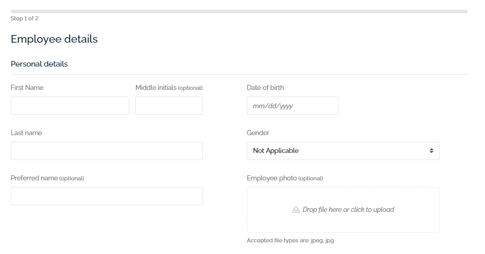Screen dimensions: 485x254
Task: Click 'Drop file here or click to upload' text
Action: (x=348, y=210)
